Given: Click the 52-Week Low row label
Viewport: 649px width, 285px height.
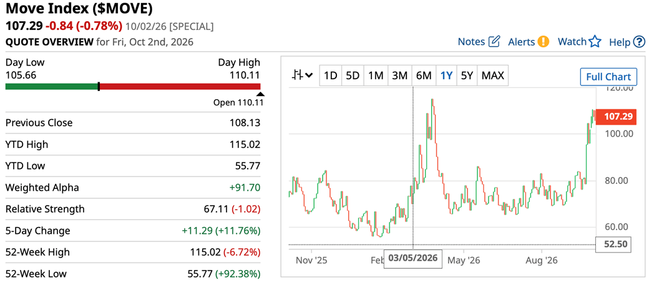Looking at the screenshot, I should coord(36,274).
